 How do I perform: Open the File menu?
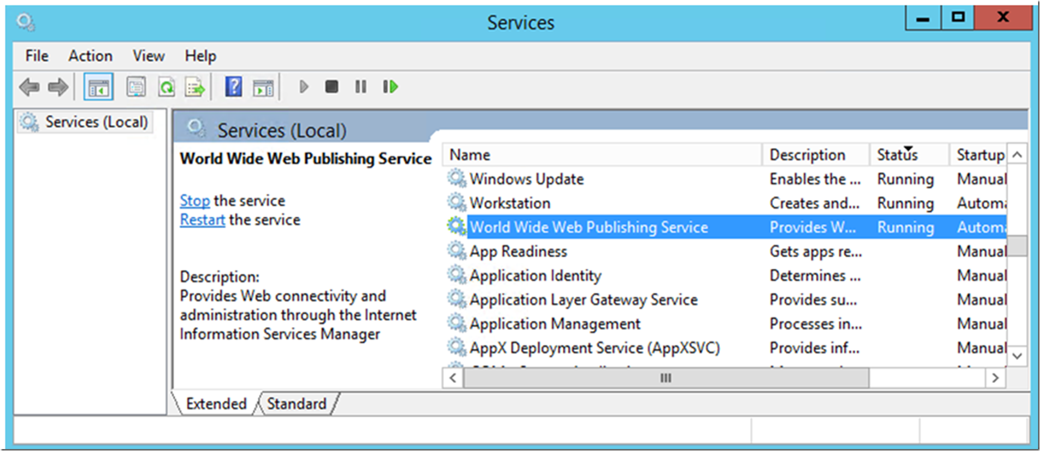37,56
